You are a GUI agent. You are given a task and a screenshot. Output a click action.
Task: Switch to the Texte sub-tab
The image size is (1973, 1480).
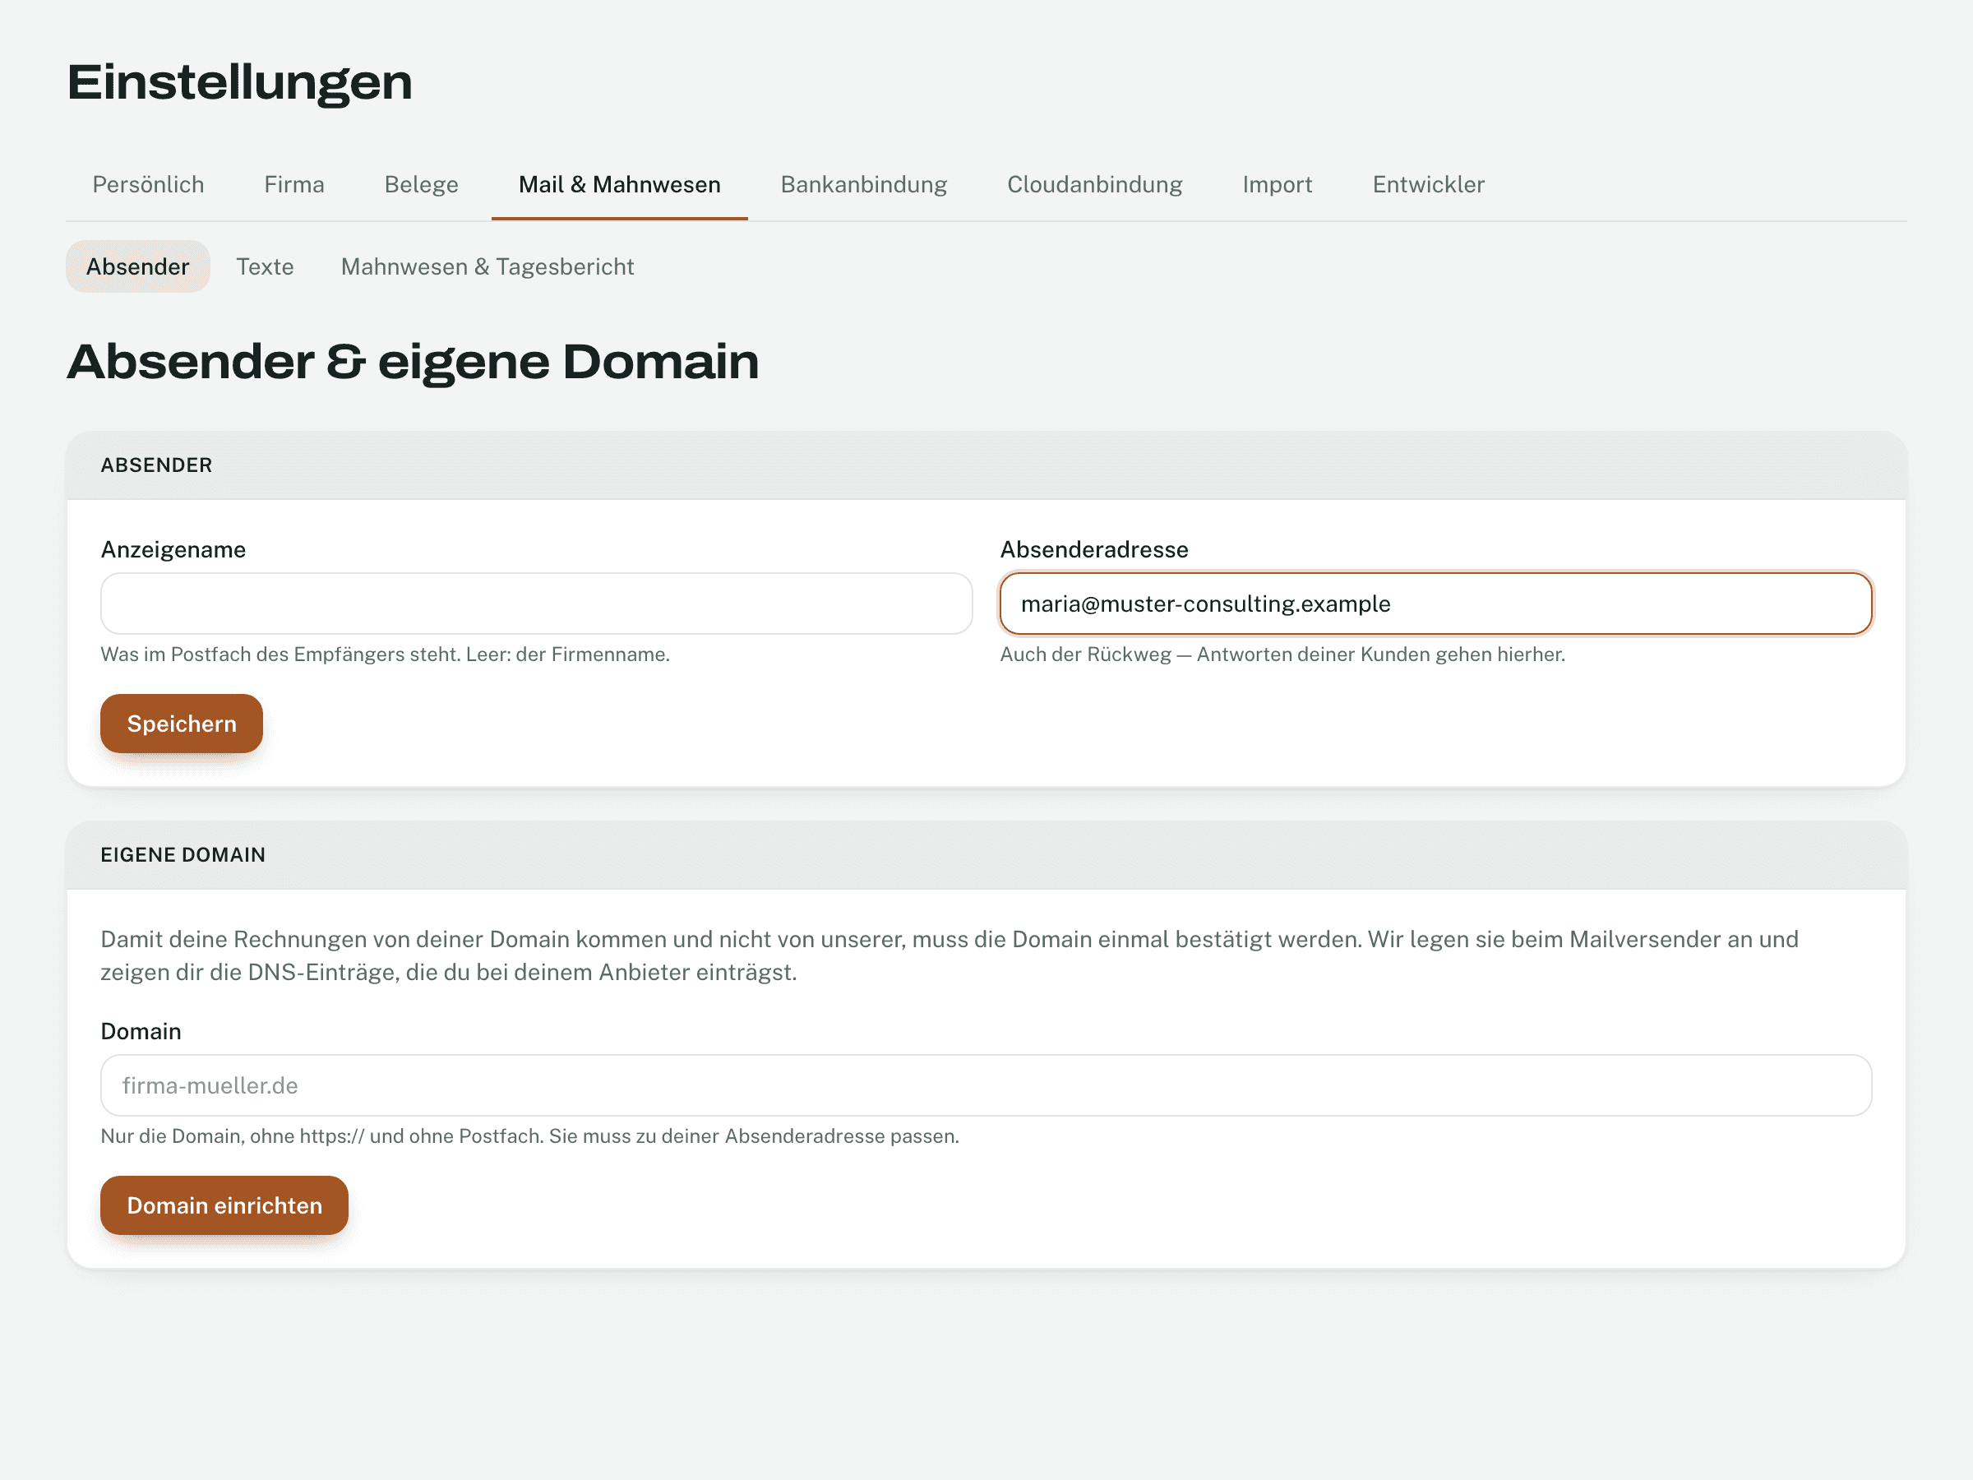pyautogui.click(x=265, y=266)
